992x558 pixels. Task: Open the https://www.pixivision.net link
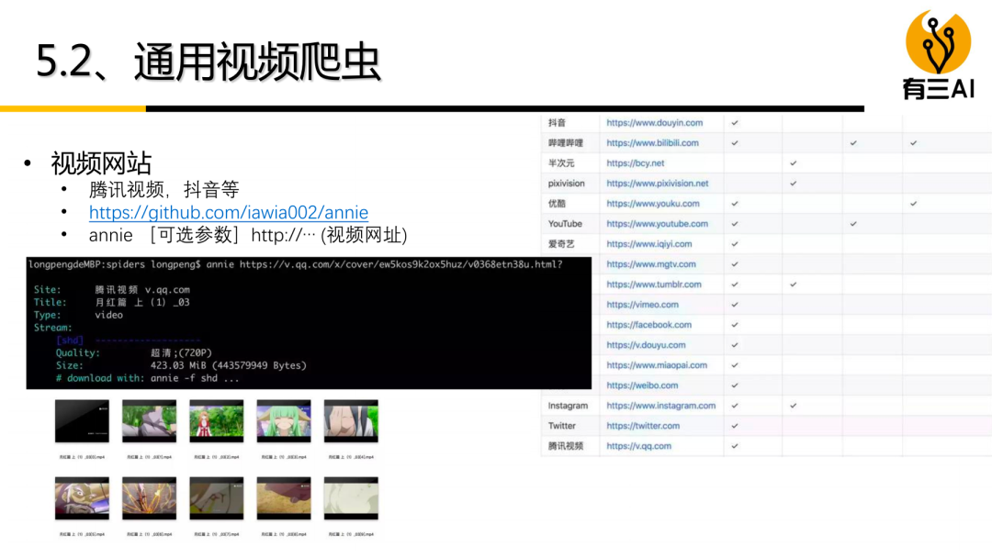click(x=658, y=184)
